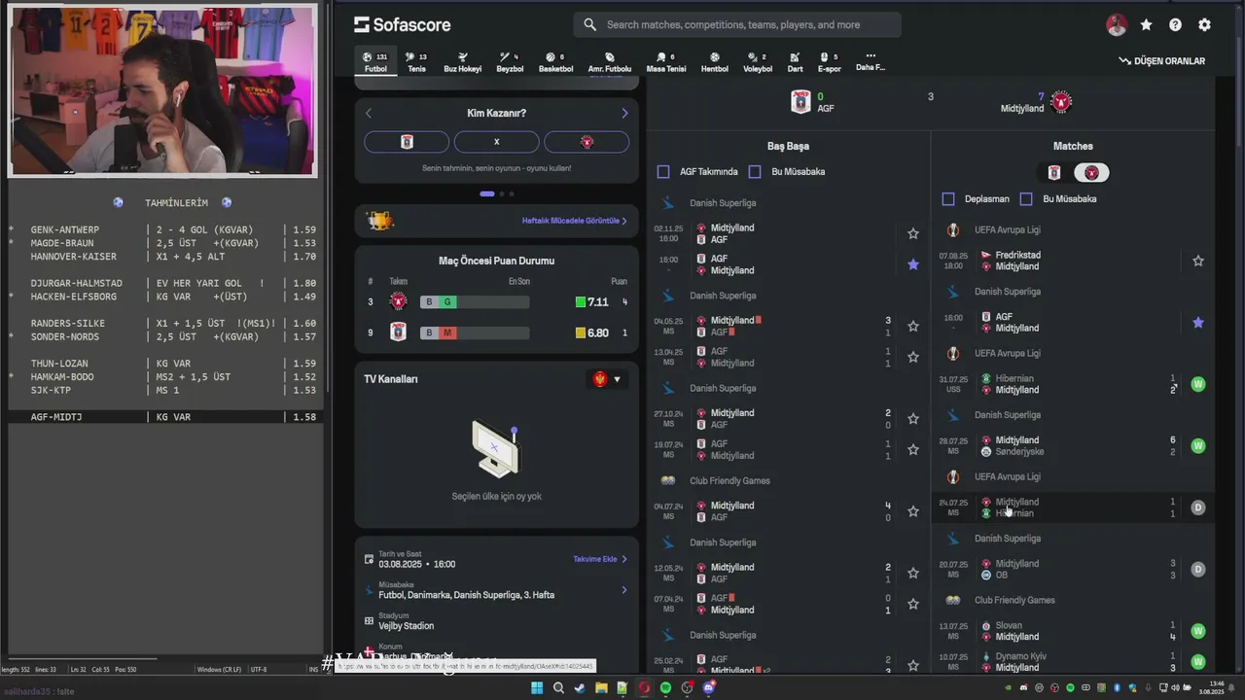Favorite the 07.04.24 AGF-Midtjylland match star
The height and width of the screenshot is (700, 1245).
pos(913,604)
